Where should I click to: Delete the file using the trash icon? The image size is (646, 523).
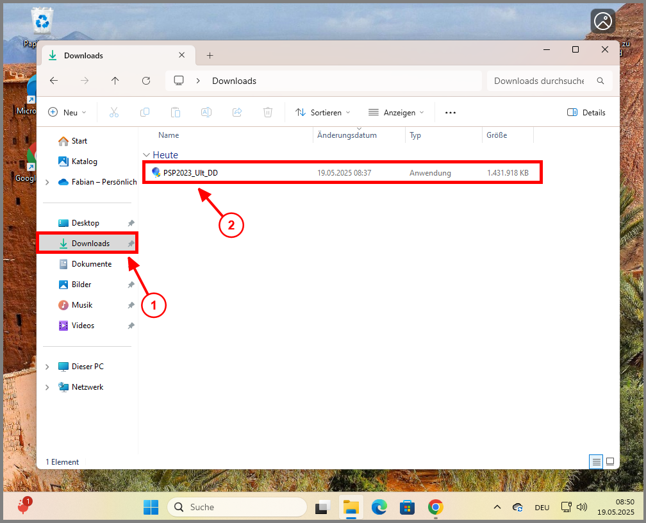(x=268, y=112)
